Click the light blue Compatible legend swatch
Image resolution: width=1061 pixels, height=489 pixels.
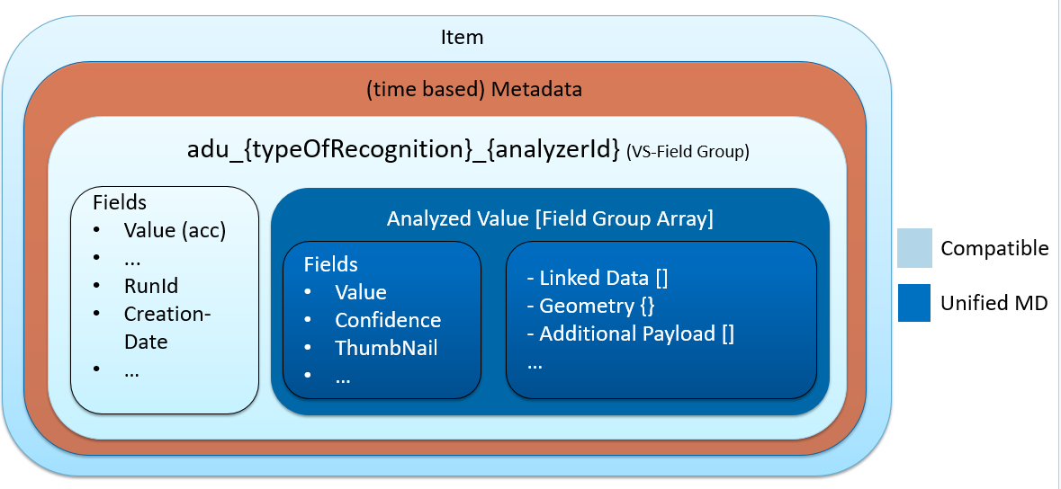click(914, 248)
